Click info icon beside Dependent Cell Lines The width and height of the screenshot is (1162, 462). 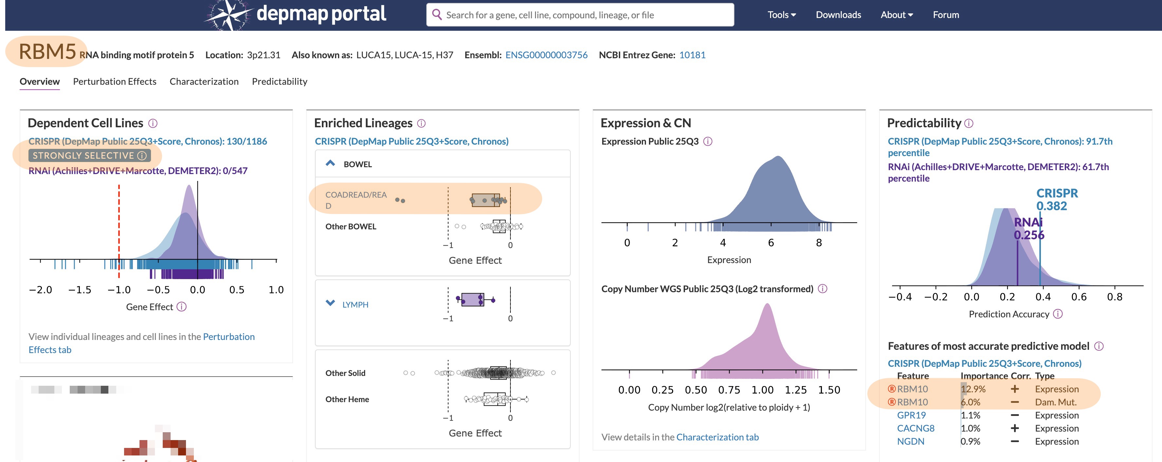tap(153, 123)
